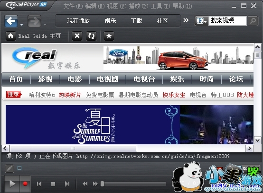Viewport: 263px width, 193px height.
Task: Skip to next clip button
Action: [x=67, y=184]
